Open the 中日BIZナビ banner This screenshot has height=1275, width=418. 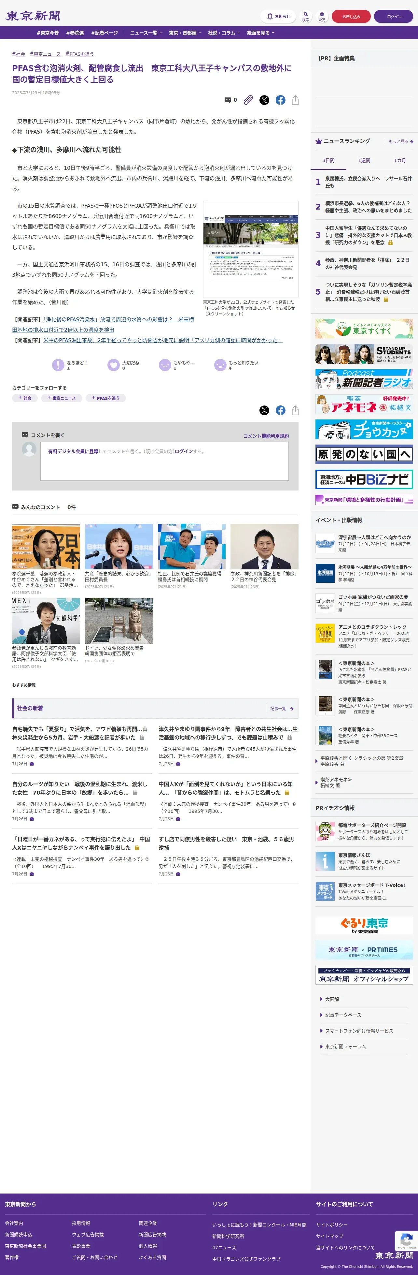pos(364,480)
